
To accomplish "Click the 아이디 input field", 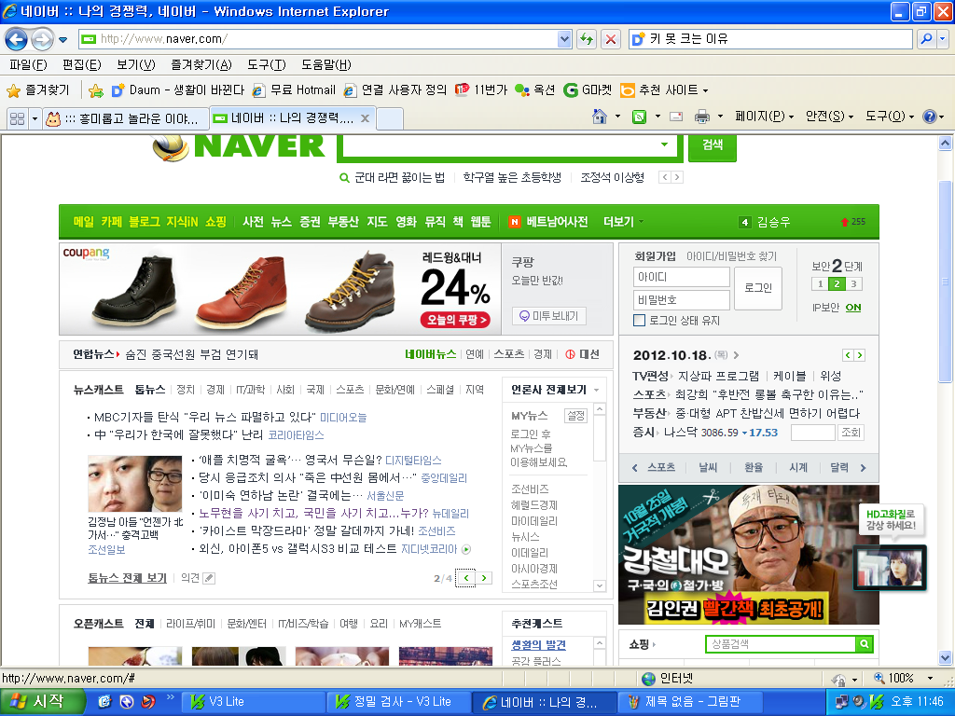I will pyautogui.click(x=682, y=277).
